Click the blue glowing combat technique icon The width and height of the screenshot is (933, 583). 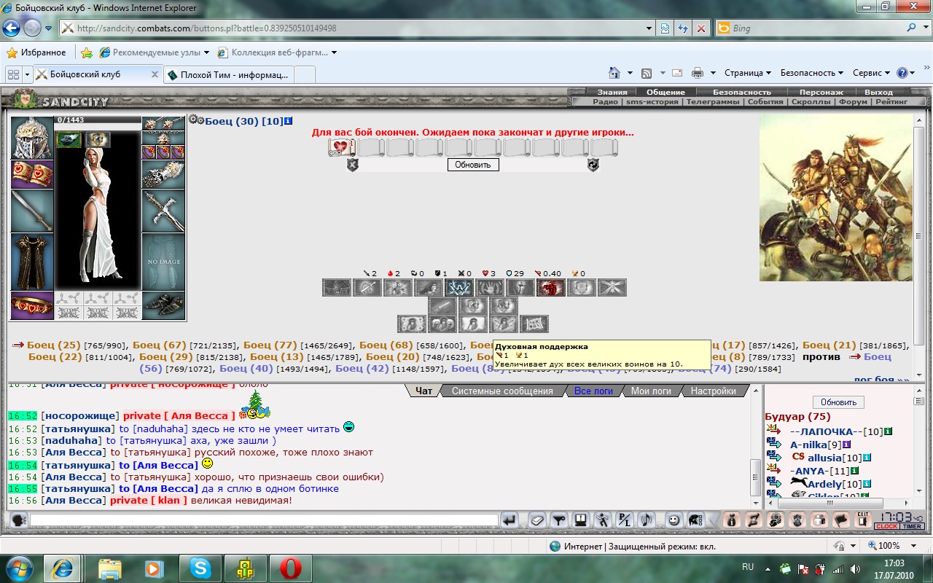459,288
